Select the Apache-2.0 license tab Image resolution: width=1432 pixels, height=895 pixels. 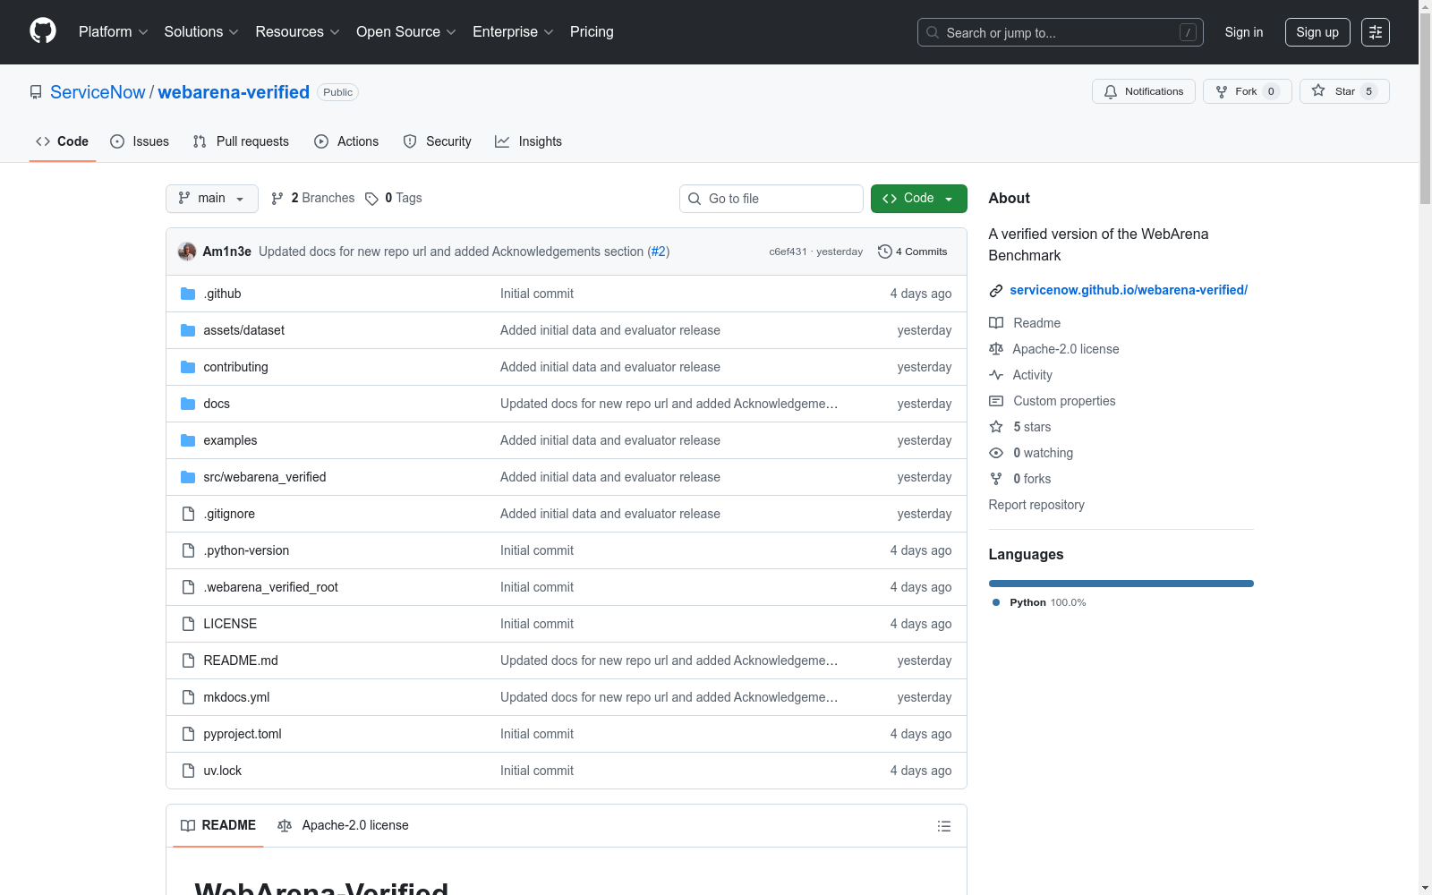tap(343, 825)
